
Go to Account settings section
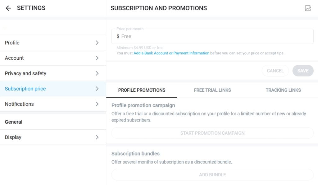(14, 58)
